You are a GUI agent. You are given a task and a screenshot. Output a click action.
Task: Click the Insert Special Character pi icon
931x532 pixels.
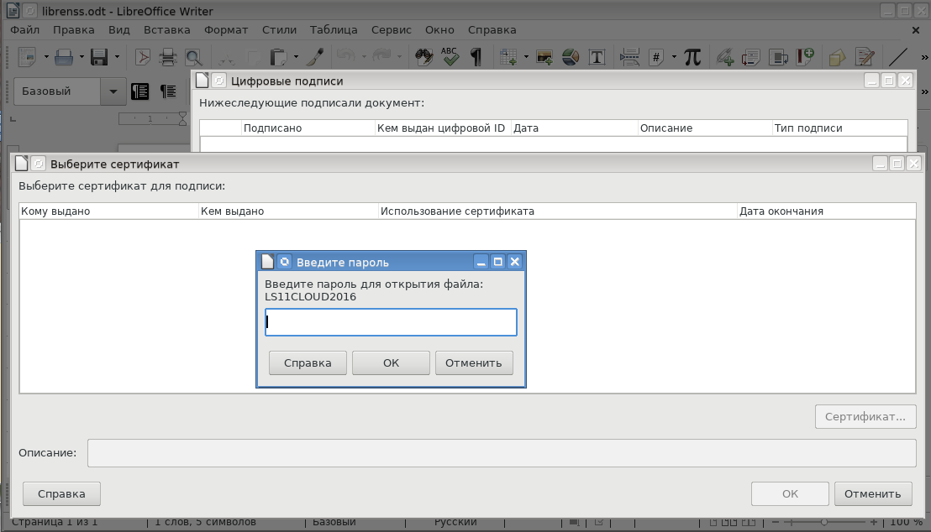692,57
